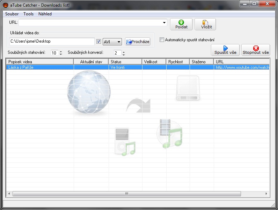Click the Procházet browse folder button
Image resolution: width=278 pixels, height=210 pixels.
click(x=138, y=42)
